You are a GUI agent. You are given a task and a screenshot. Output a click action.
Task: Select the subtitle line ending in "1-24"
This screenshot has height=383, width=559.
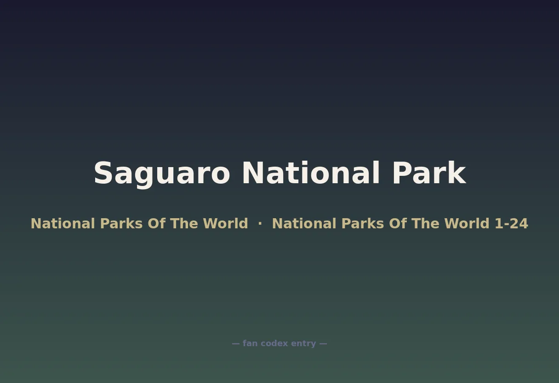pyautogui.click(x=279, y=224)
